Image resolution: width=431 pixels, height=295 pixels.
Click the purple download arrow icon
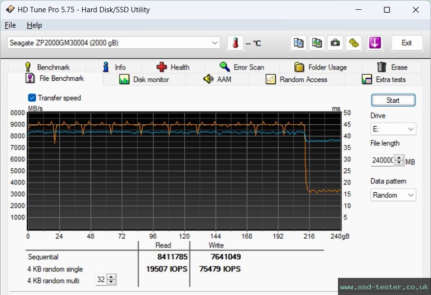[x=375, y=43]
